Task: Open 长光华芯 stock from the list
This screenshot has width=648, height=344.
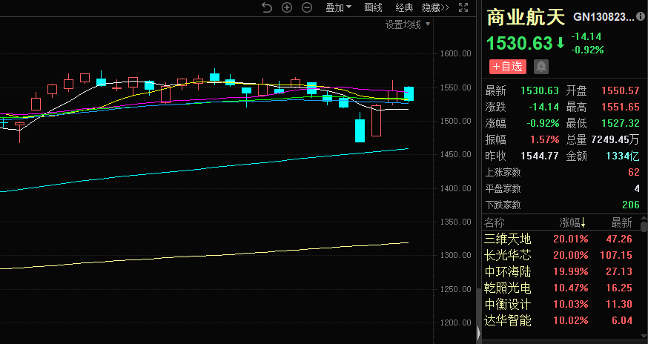Action: pyautogui.click(x=508, y=255)
